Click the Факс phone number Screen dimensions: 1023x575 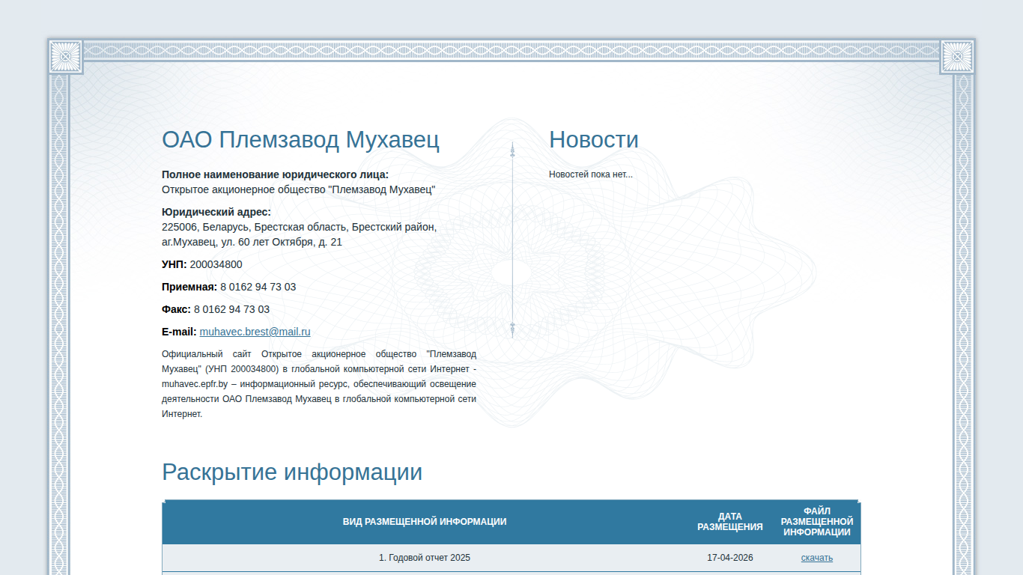tap(231, 309)
